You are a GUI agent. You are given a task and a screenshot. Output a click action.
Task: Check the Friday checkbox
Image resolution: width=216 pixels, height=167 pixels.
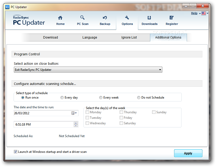(x=121, y=117)
